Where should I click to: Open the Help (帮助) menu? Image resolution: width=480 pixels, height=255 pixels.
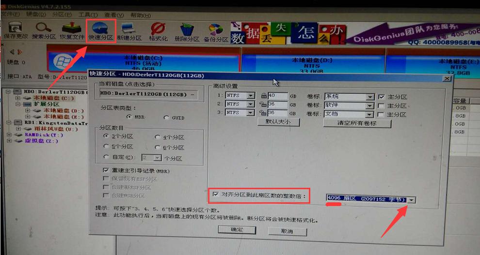141,15
